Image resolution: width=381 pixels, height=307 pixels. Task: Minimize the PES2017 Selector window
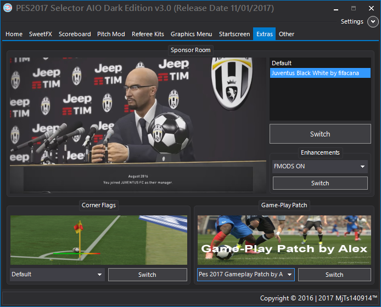coord(336,9)
